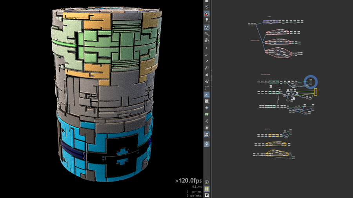
Task: Toggle the display points dot icon
Action: pos(207,48)
